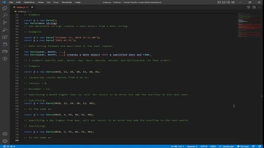The width and height of the screenshot is (264, 148).
Task: Open the Help menu
Action: coord(78,2)
